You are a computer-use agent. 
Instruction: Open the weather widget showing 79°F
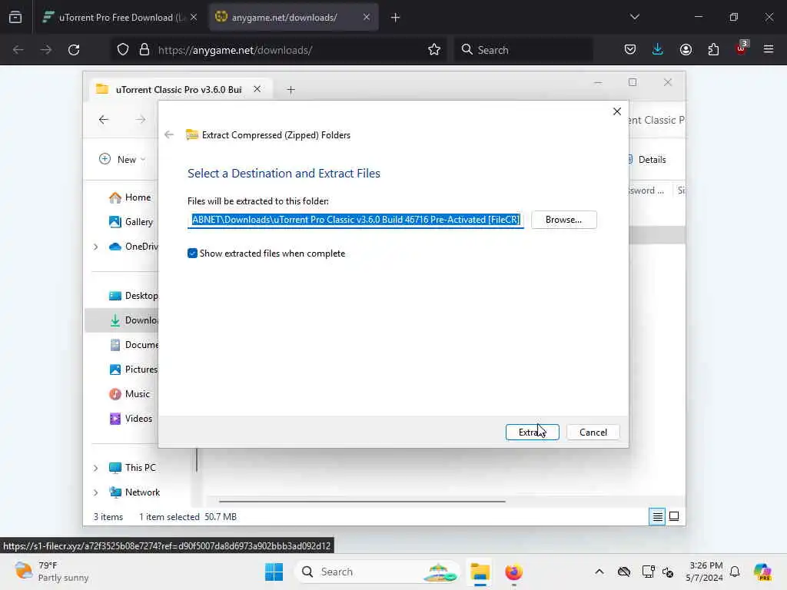pos(51,572)
